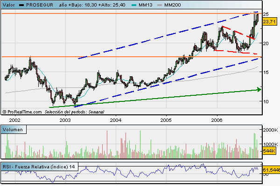
Task: Select the MM200 moving average label
Action: click(173, 5)
